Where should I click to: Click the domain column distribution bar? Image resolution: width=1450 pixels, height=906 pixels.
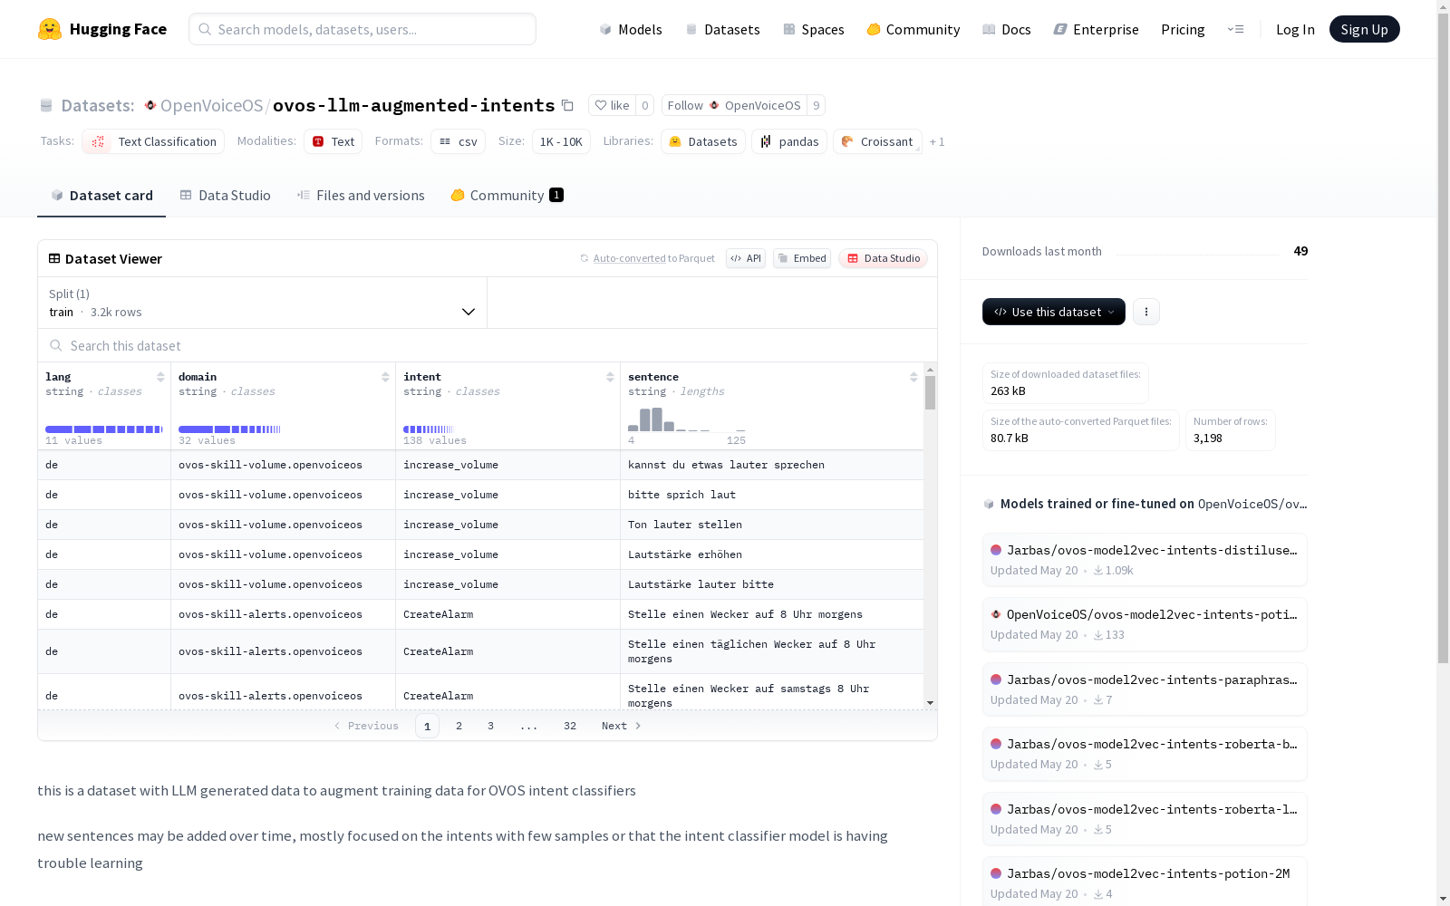pyautogui.click(x=230, y=429)
